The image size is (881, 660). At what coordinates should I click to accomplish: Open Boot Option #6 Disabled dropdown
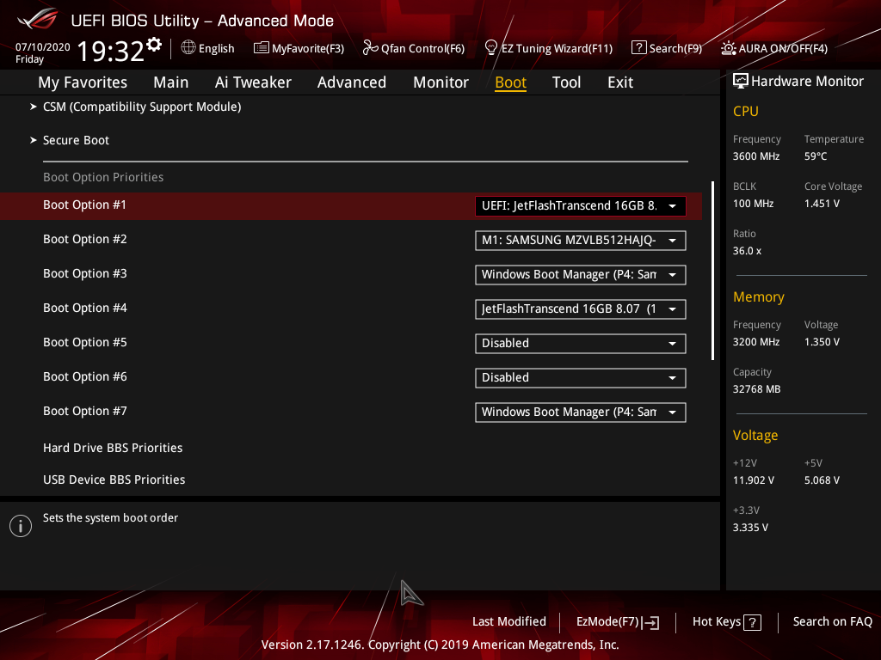581,378
